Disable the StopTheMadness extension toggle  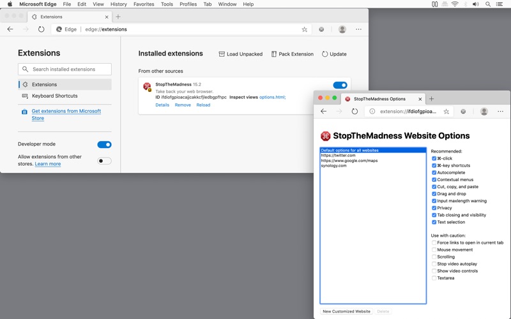pyautogui.click(x=340, y=85)
